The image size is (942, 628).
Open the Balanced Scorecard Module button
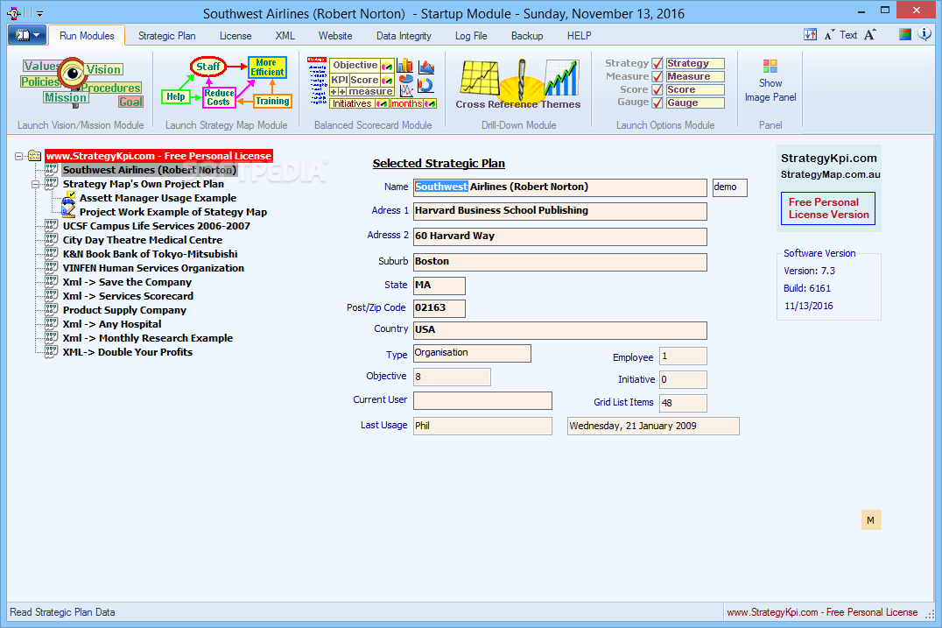click(372, 83)
